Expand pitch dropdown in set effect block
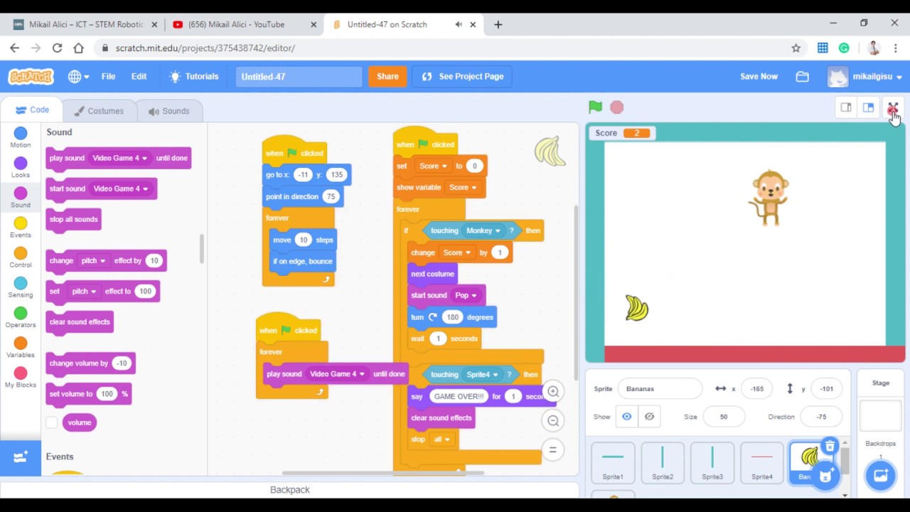The width and height of the screenshot is (910, 512). pyautogui.click(x=83, y=291)
